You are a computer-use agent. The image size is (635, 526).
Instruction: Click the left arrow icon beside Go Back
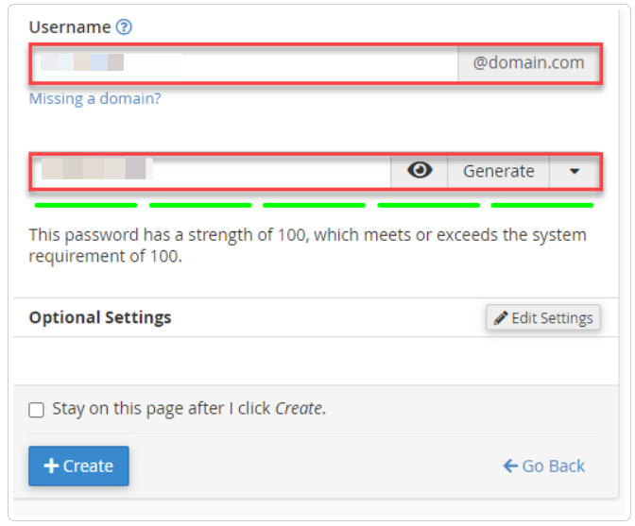pyautogui.click(x=510, y=467)
